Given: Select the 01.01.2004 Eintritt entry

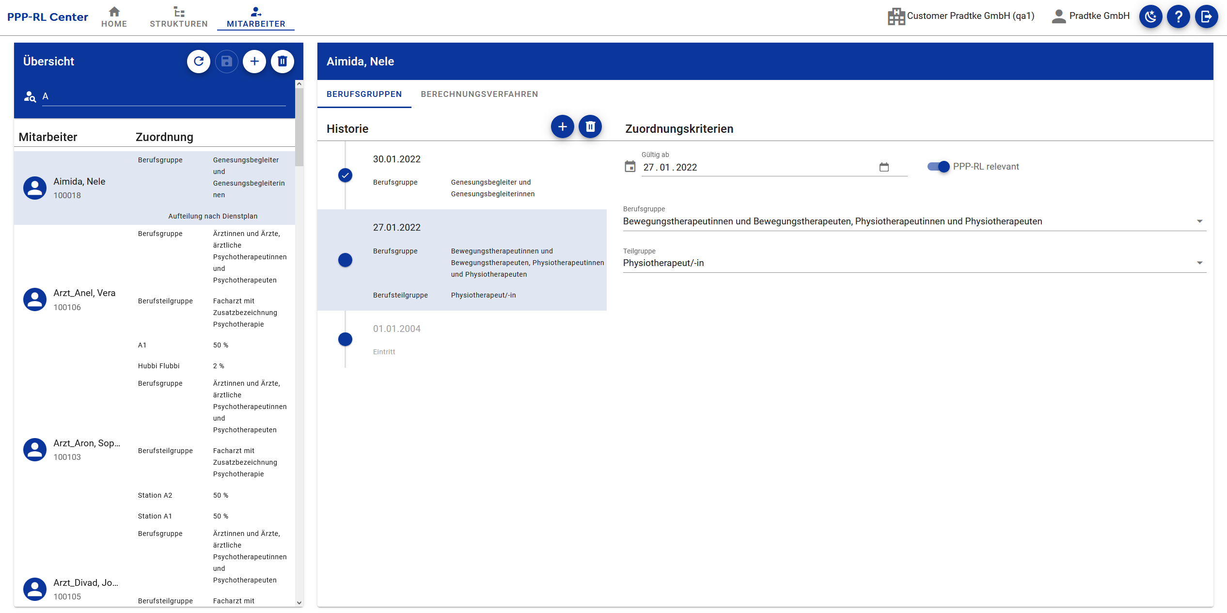Looking at the screenshot, I should tap(462, 340).
